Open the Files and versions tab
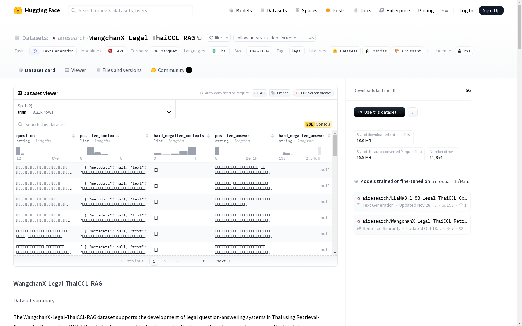This screenshot has width=522, height=326. pos(118,70)
